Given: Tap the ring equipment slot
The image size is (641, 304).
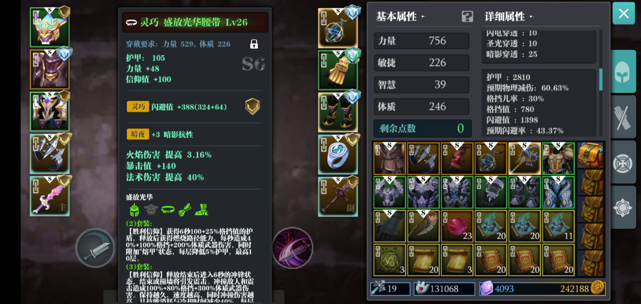Looking at the screenshot, I should (338, 154).
